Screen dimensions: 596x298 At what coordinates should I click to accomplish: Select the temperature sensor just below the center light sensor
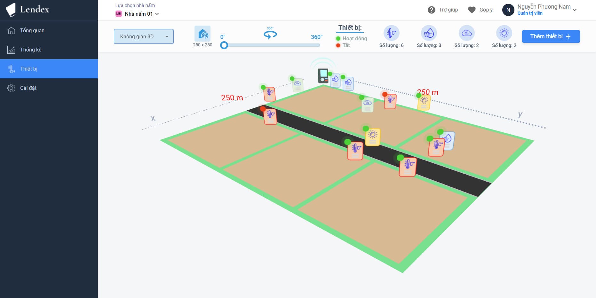(x=355, y=151)
